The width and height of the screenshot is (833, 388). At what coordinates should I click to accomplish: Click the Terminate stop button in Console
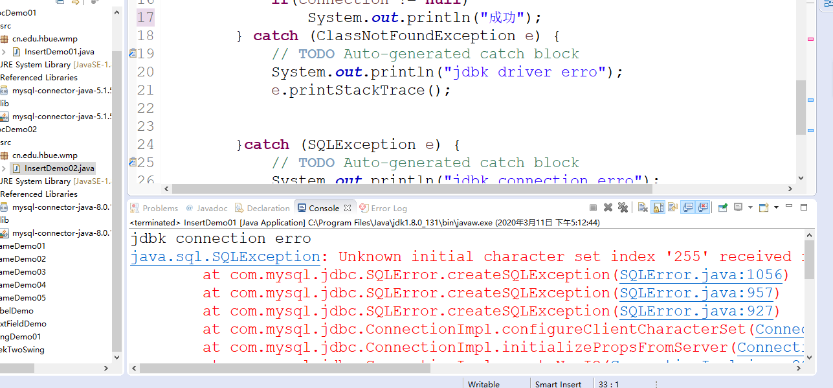point(593,207)
